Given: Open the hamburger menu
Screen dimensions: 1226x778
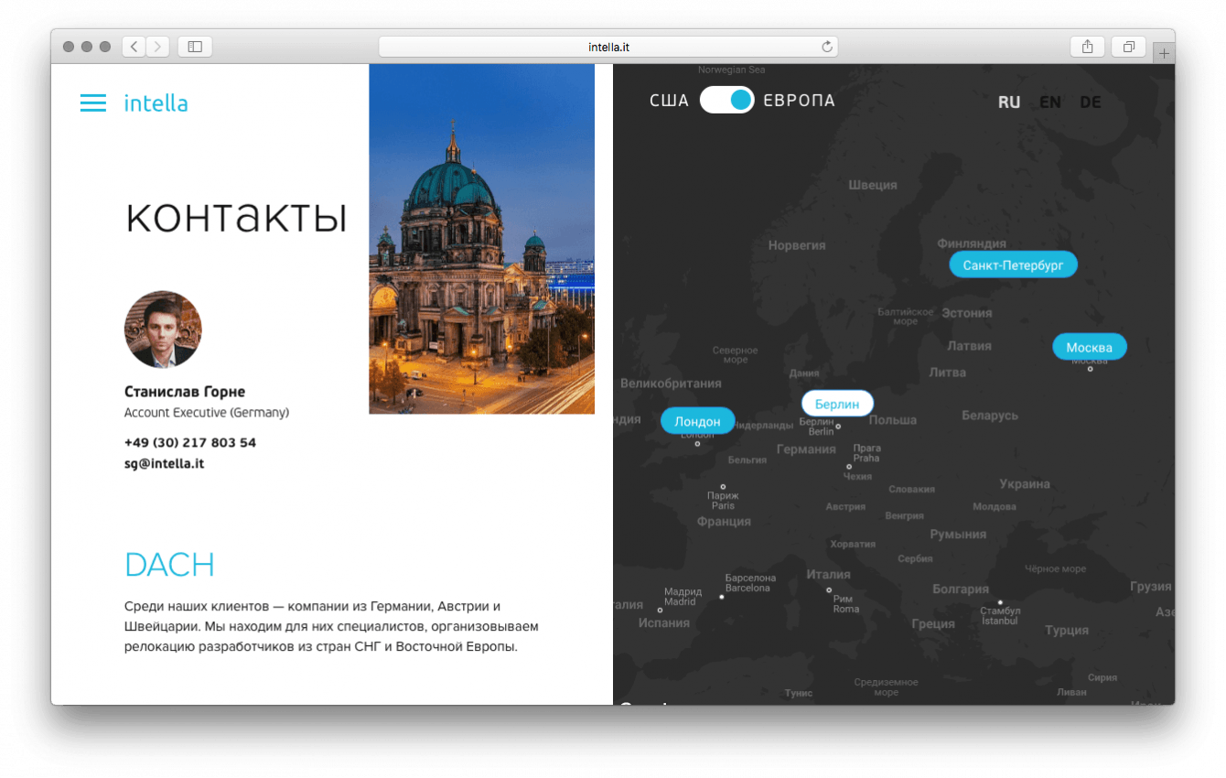Looking at the screenshot, I should [x=93, y=103].
